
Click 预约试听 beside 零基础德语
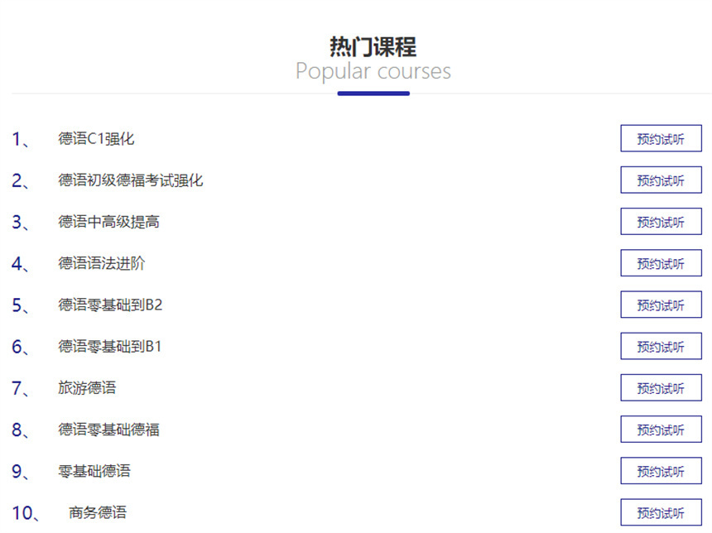661,471
